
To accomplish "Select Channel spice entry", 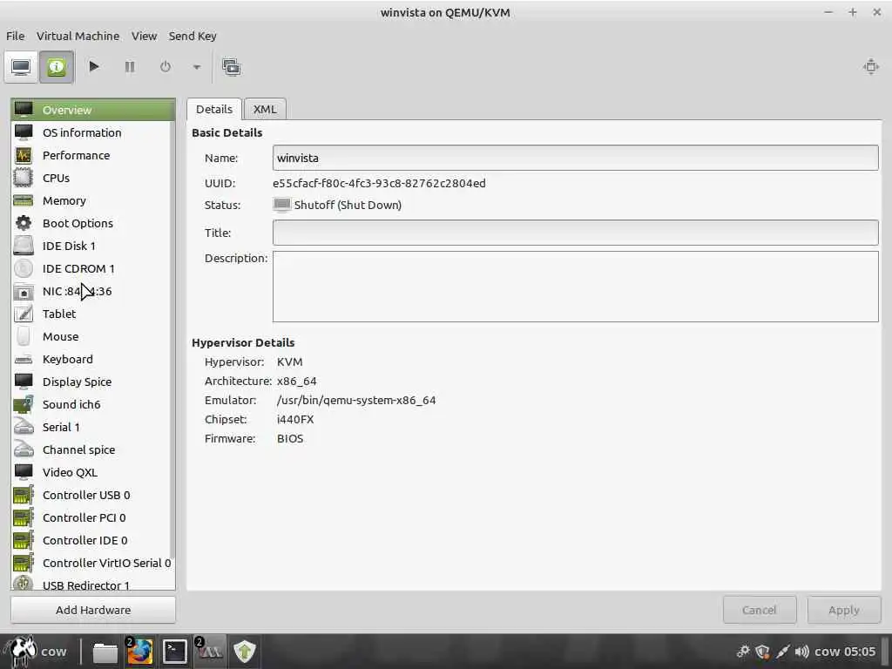I will (92, 450).
